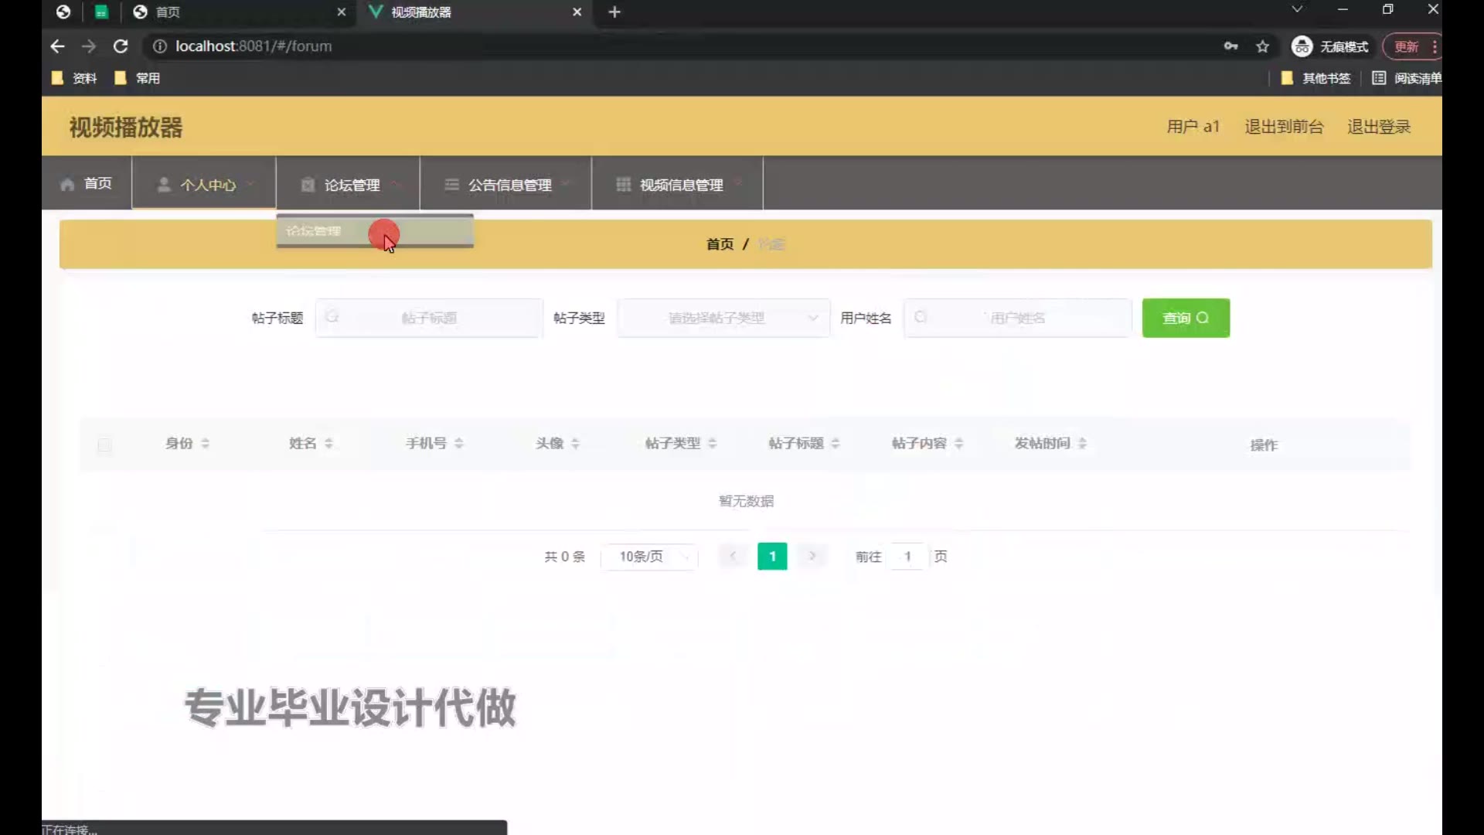The width and height of the screenshot is (1484, 835).
Task: Click the home icon in 首页 menu
Action: pyautogui.click(x=67, y=184)
